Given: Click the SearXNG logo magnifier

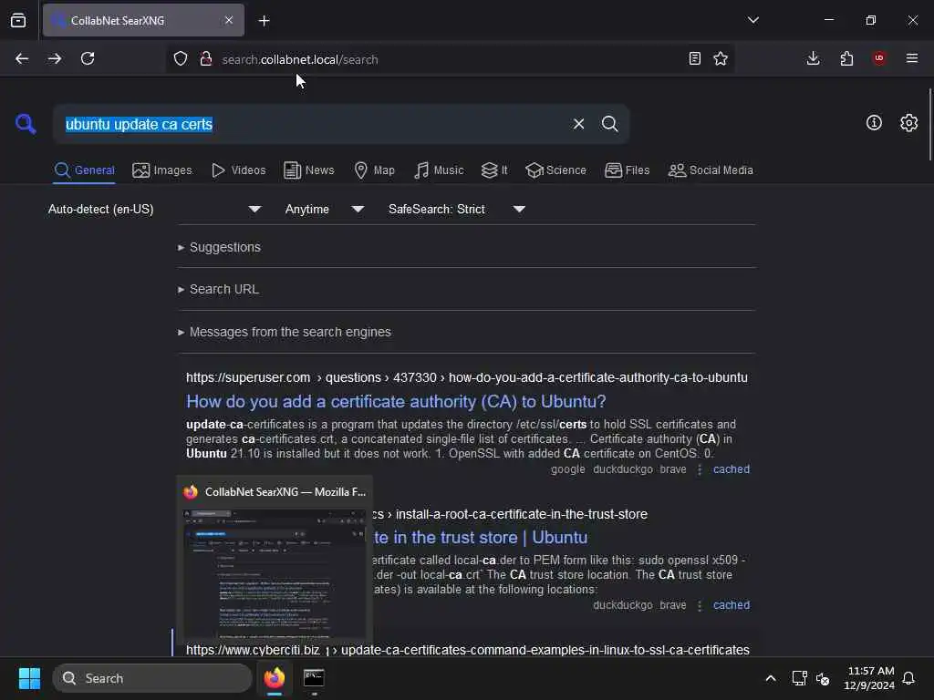Looking at the screenshot, I should pyautogui.click(x=26, y=124).
